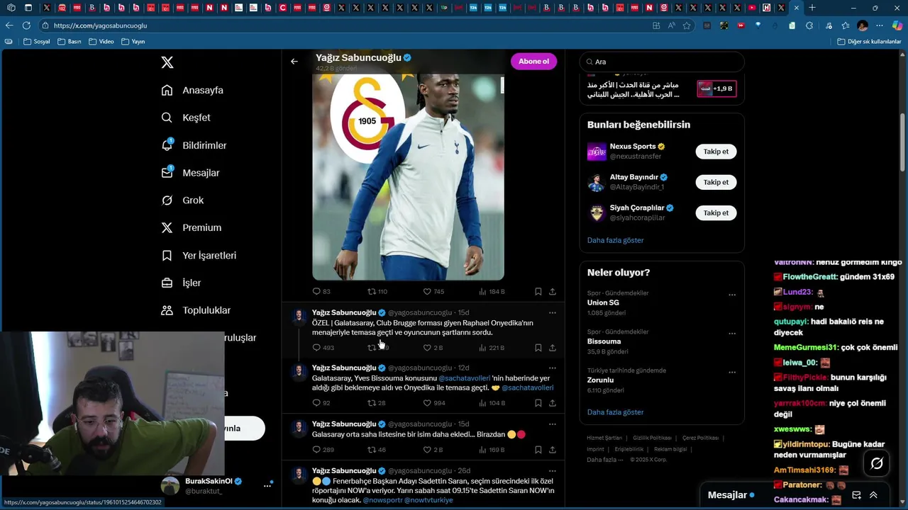Open account menu dots beside BurakSakinOl
Image resolution: width=908 pixels, height=510 pixels.
point(267,486)
